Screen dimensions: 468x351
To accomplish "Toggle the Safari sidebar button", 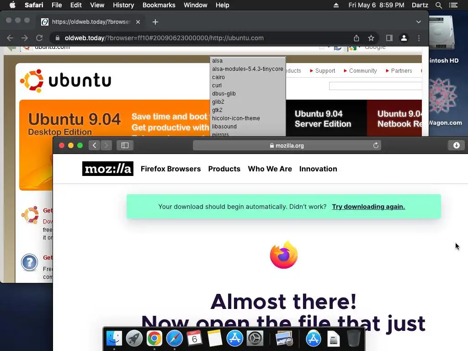I will [x=125, y=145].
